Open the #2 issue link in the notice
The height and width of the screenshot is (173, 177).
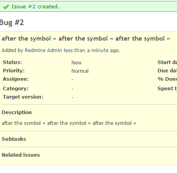pos(32,7)
